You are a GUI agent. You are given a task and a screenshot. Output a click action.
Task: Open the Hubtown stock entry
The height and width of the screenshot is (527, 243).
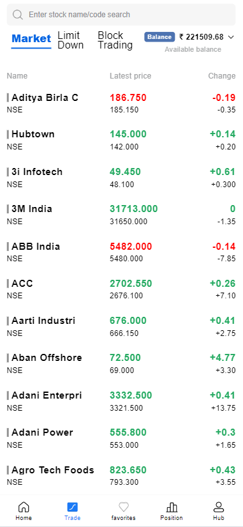121,140
